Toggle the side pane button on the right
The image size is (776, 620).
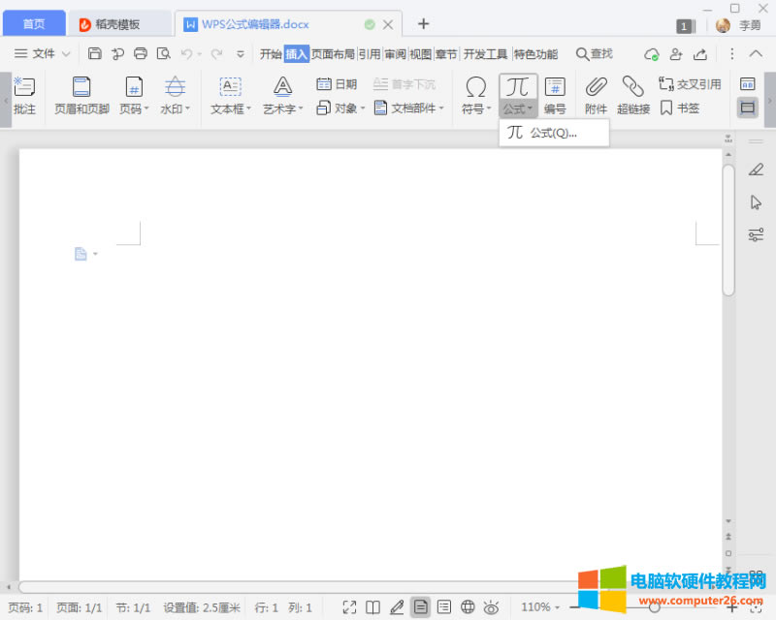tap(747, 107)
